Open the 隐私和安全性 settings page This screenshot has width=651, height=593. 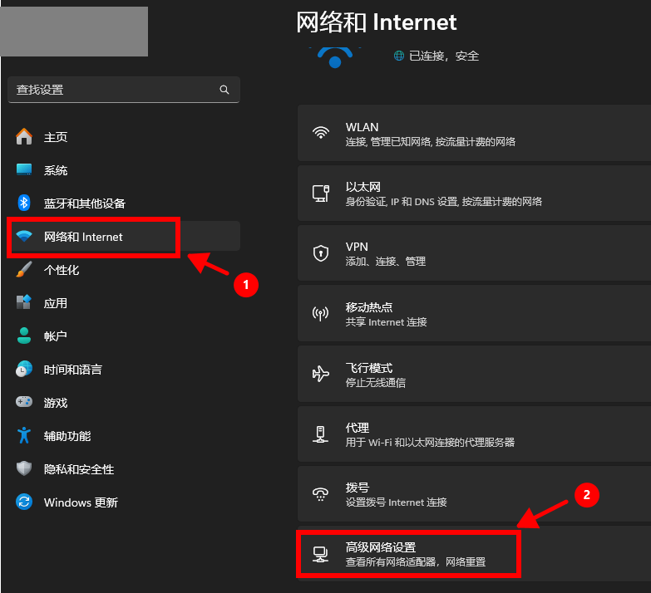pos(79,469)
